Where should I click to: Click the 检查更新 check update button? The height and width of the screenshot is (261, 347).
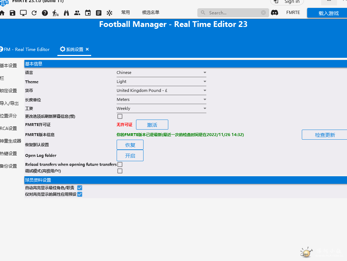tap(325, 135)
